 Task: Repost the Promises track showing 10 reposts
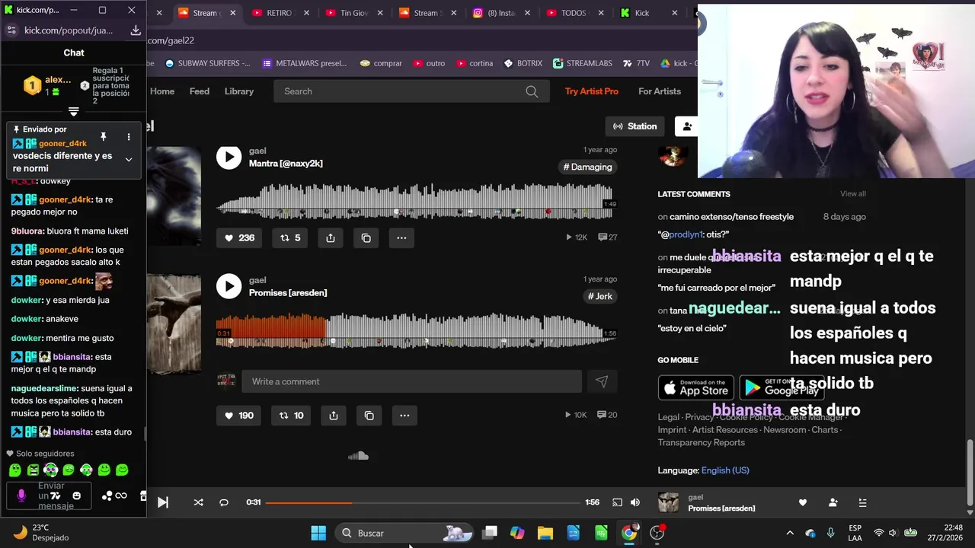[x=292, y=416]
